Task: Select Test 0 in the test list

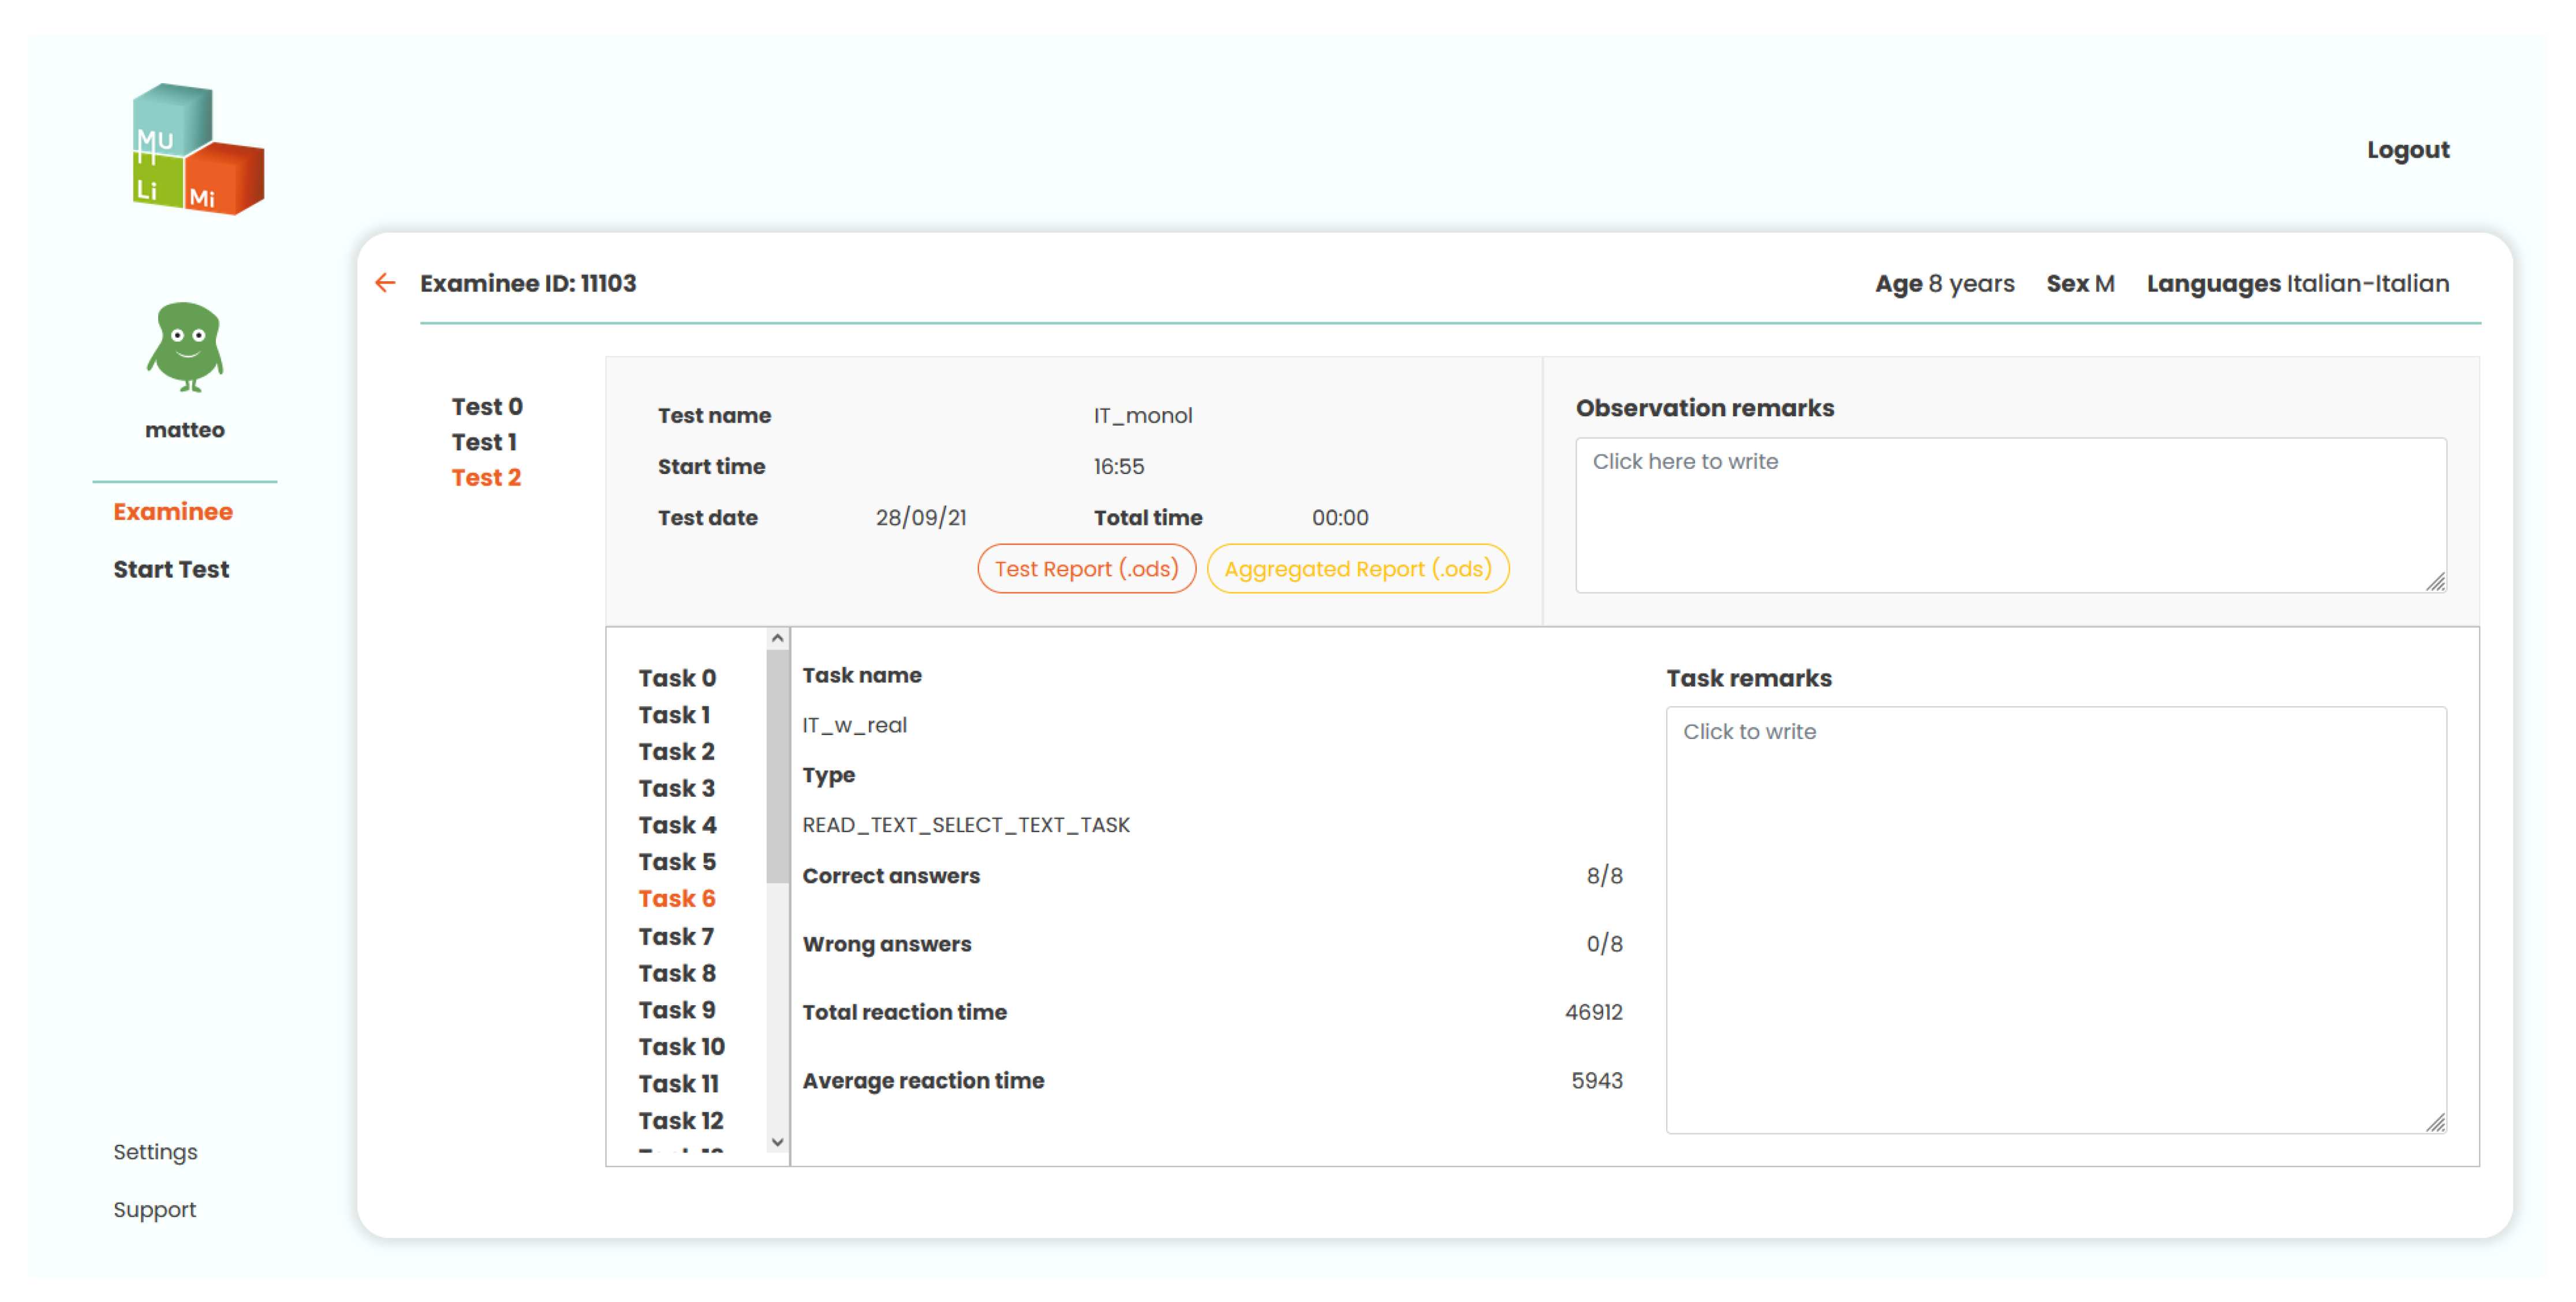Action: click(x=487, y=407)
